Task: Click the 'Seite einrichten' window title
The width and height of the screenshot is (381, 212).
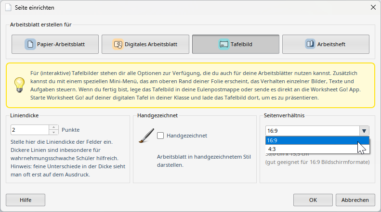Action: pyautogui.click(x=35, y=8)
